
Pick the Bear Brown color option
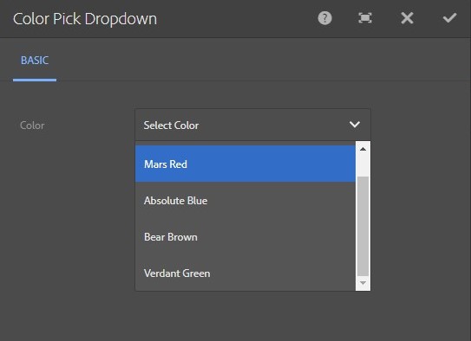(x=245, y=237)
